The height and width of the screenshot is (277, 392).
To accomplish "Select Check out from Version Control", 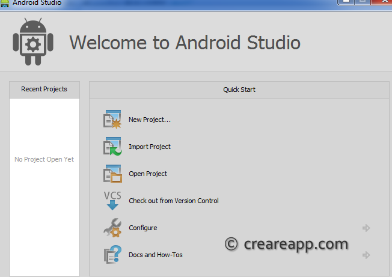I will tap(174, 201).
